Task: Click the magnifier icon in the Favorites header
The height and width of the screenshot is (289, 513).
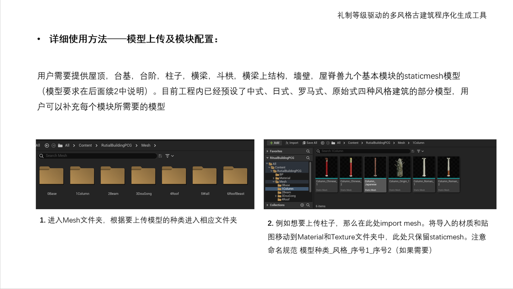Action: click(x=308, y=151)
